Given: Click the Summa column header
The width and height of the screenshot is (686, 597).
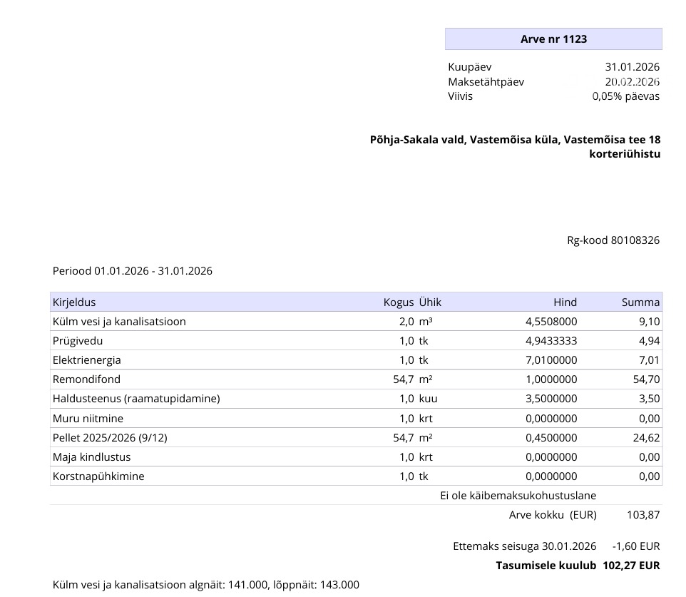Looking at the screenshot, I should click(640, 302).
